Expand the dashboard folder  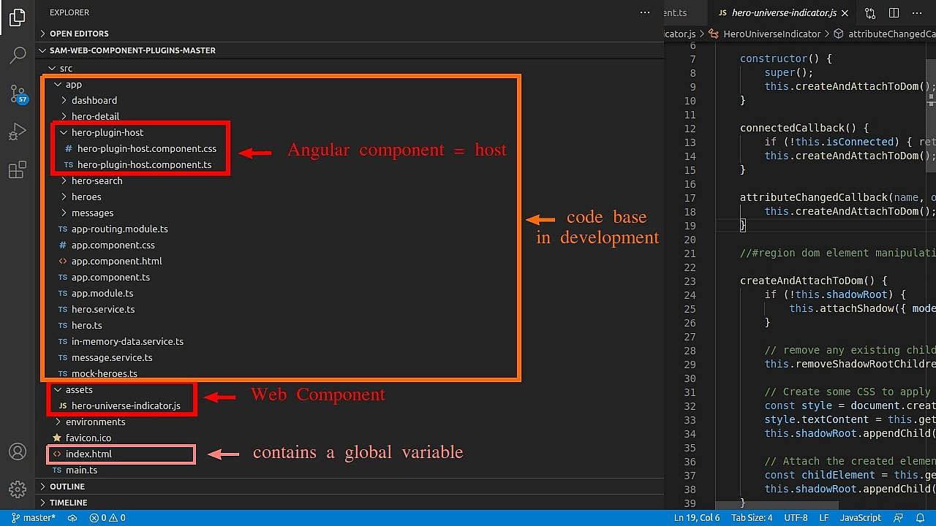(x=94, y=100)
